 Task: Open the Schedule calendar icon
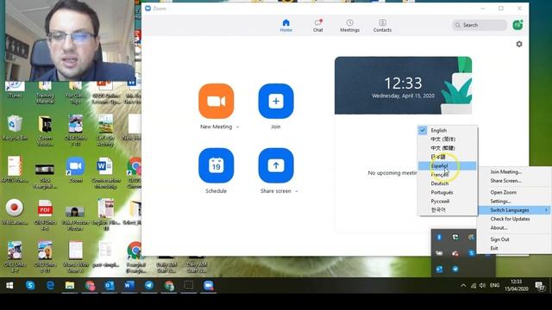[216, 165]
